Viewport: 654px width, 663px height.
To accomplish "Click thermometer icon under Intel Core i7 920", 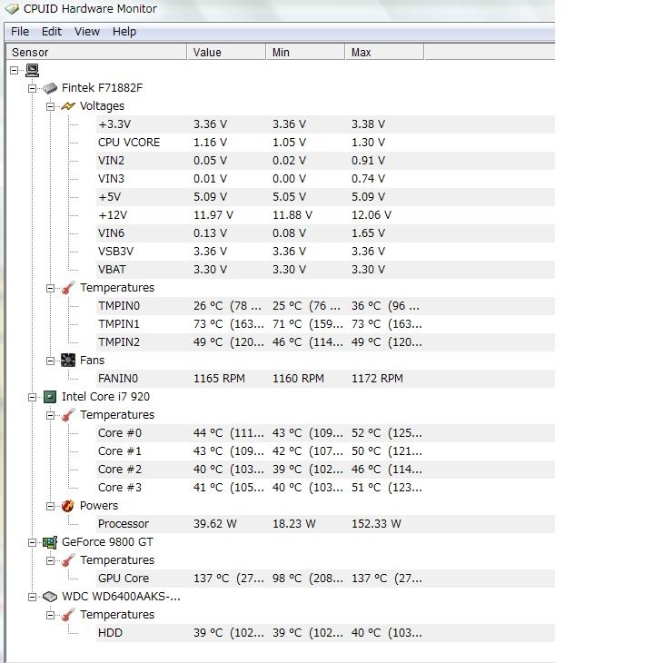I will tap(68, 415).
